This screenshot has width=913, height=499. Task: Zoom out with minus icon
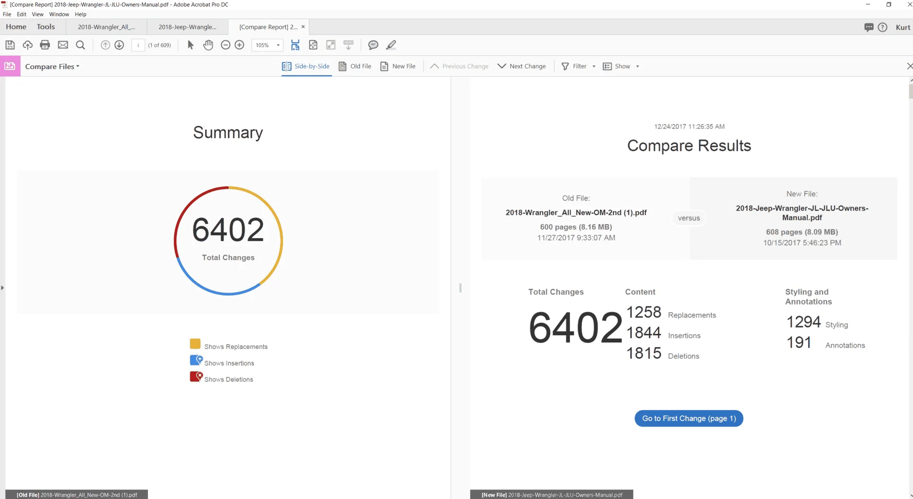225,45
